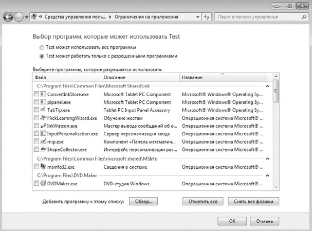Click the 'Снять все флажки' button
This screenshot has width=312, height=231.
[x=253, y=202]
